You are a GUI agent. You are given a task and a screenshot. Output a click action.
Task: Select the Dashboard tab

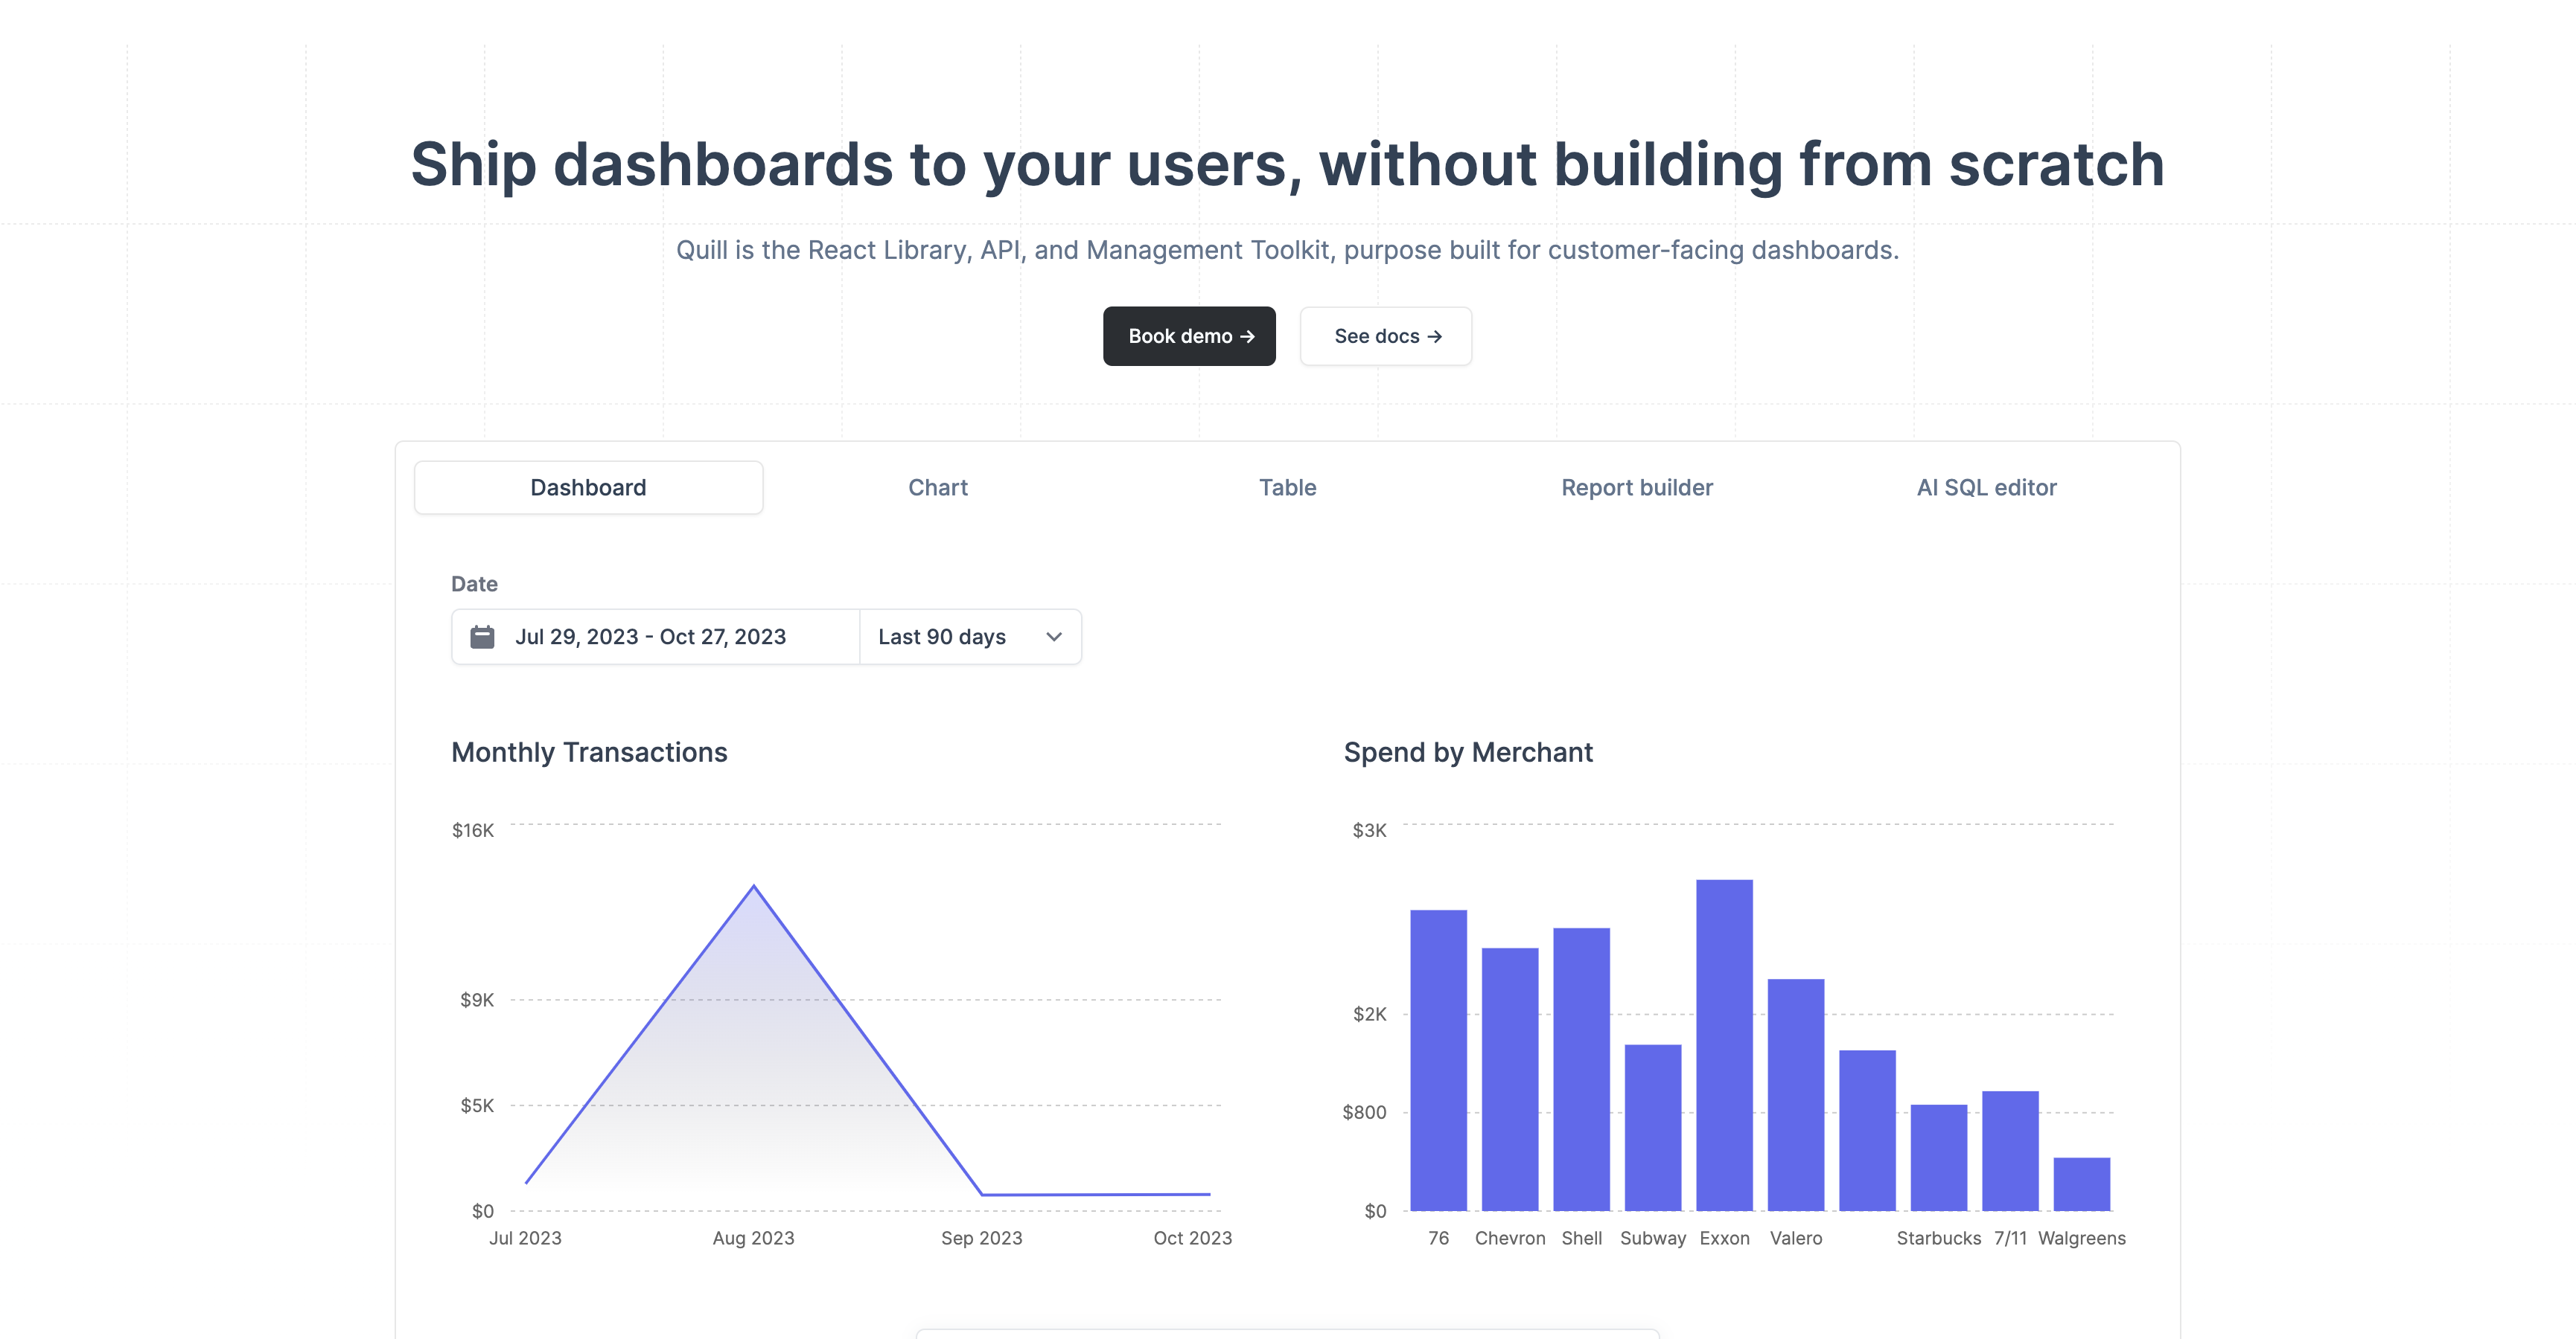pyautogui.click(x=588, y=488)
